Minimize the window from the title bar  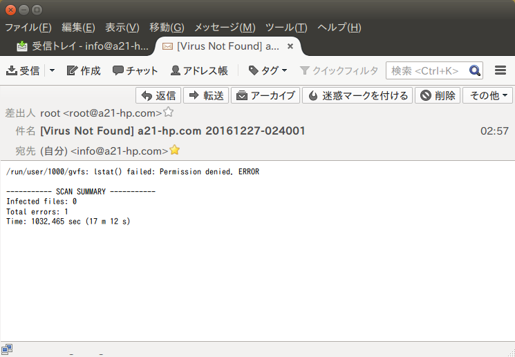(24, 10)
